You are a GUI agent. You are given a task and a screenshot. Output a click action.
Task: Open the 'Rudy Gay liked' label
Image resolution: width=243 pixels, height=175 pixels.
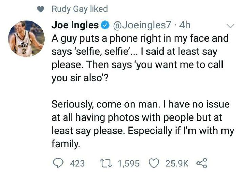[x=79, y=9]
